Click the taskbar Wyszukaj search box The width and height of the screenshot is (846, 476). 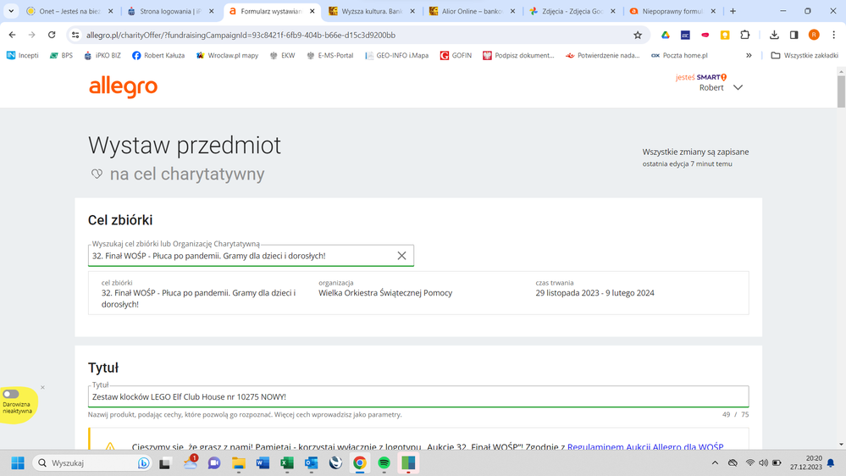[91, 463]
